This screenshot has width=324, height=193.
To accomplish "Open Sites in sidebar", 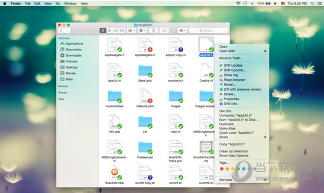I will (66, 79).
